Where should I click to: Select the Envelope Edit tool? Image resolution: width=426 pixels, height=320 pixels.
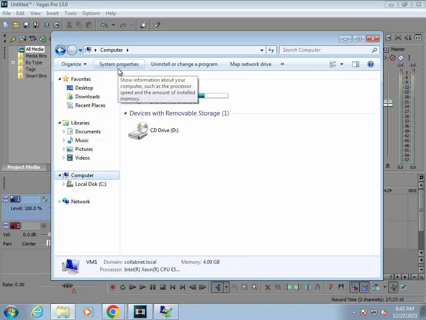click(235, 287)
